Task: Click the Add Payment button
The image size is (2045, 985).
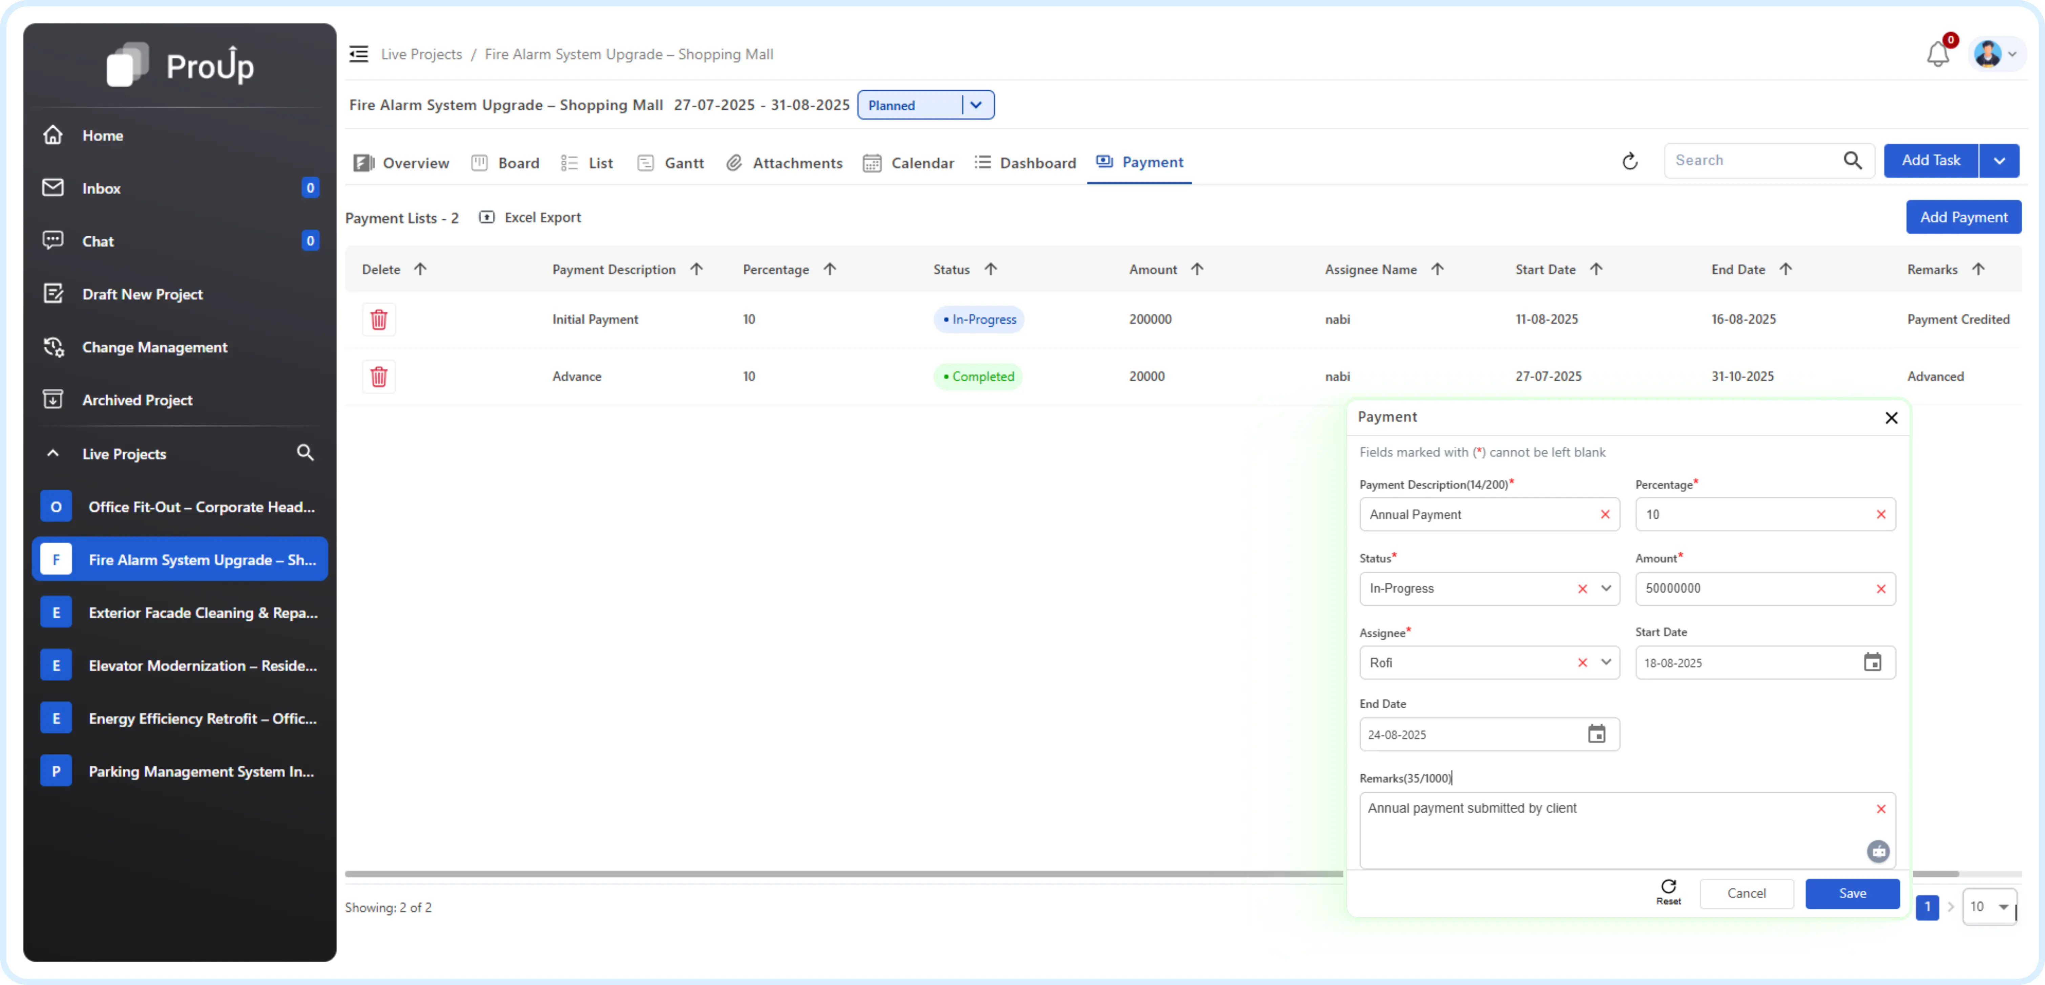Action: pyautogui.click(x=1963, y=217)
